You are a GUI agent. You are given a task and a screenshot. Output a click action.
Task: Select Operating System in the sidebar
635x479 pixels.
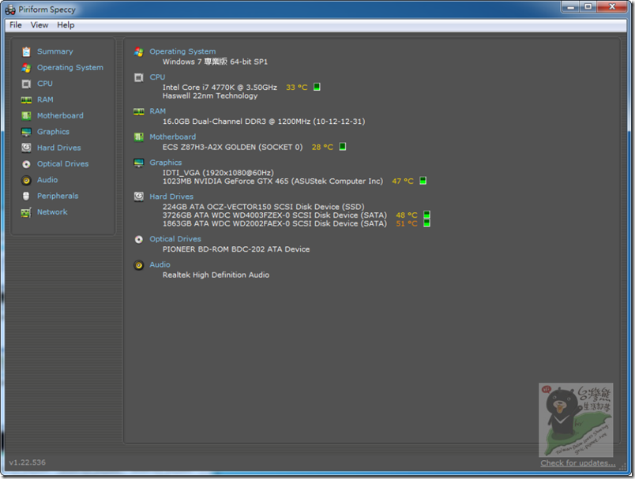click(x=70, y=68)
